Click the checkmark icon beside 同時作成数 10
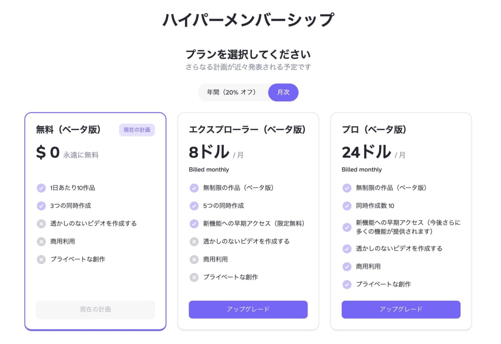The width and height of the screenshot is (501, 344). 346,206
